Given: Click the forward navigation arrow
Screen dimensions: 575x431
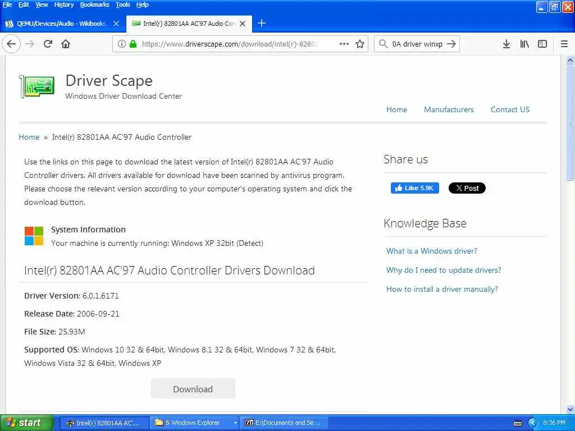Looking at the screenshot, I should [30, 44].
